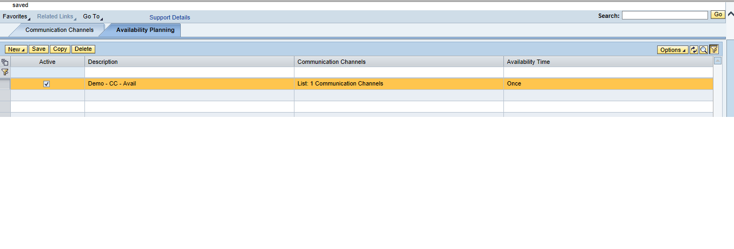
Task: Click the scroll-up arrow of the table
Action: pyautogui.click(x=718, y=61)
